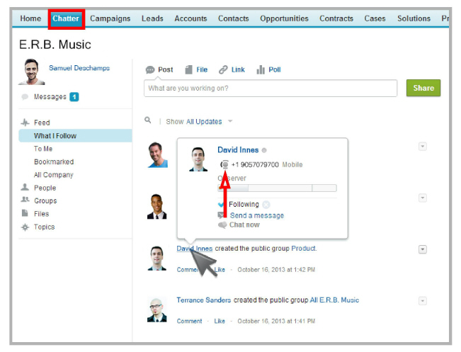Select the Solutions tab
The width and height of the screenshot is (461, 352).
tap(414, 18)
